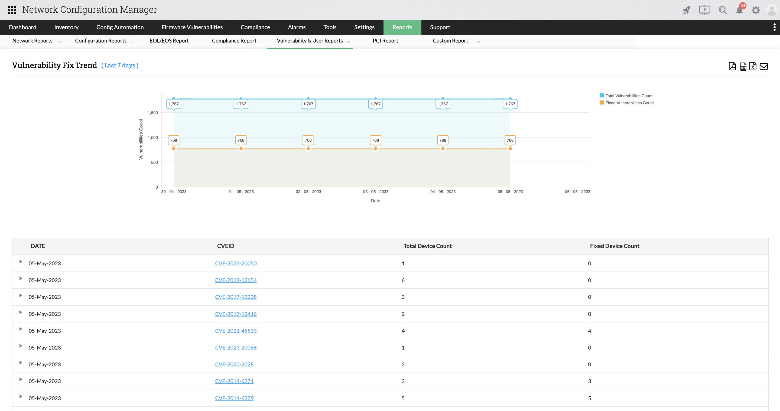This screenshot has height=411, width=780.
Task: Expand the CVE-2021-45533 row arrow
Action: (21, 329)
